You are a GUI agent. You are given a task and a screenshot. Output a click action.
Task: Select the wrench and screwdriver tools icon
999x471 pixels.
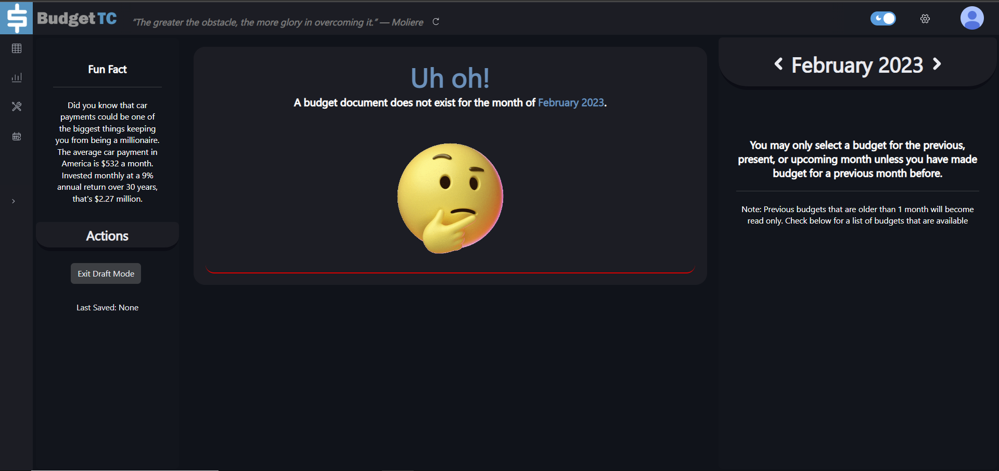pyautogui.click(x=17, y=107)
